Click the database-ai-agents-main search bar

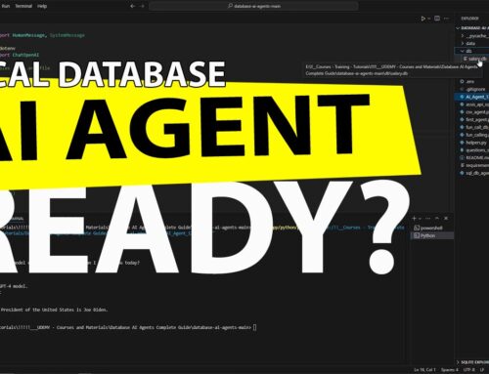(253, 6)
